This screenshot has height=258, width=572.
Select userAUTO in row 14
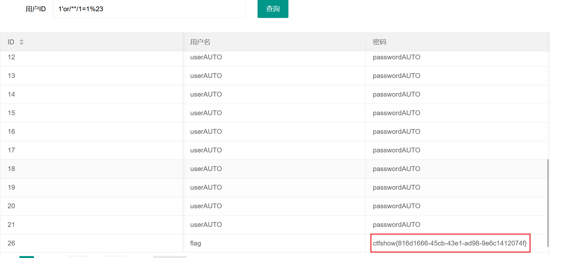tap(206, 94)
